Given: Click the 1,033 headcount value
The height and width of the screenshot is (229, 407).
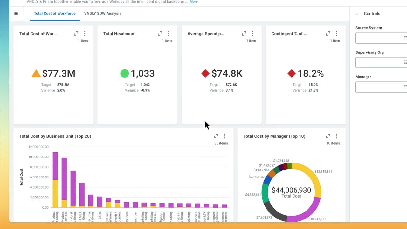Looking at the screenshot, I should point(143,73).
